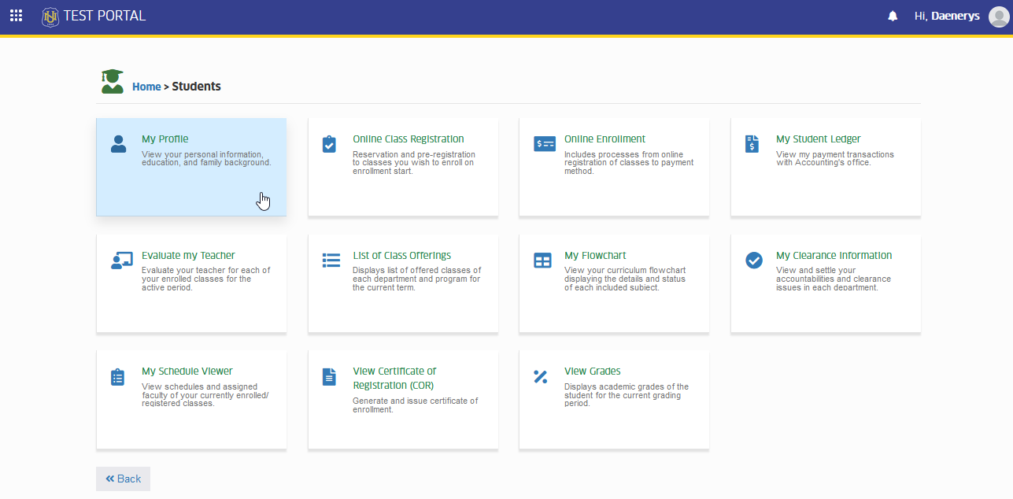Open My Schedule Viewer title
This screenshot has height=499, width=1013.
coord(187,371)
